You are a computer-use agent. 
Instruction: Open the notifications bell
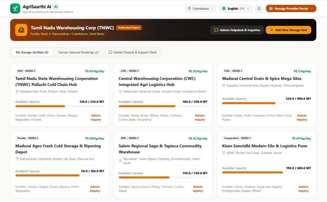click(x=259, y=9)
